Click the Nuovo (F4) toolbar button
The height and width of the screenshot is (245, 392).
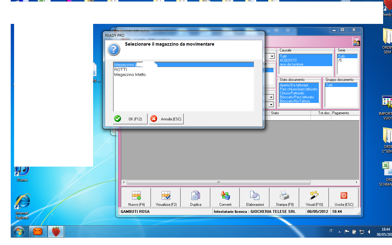[136, 198]
